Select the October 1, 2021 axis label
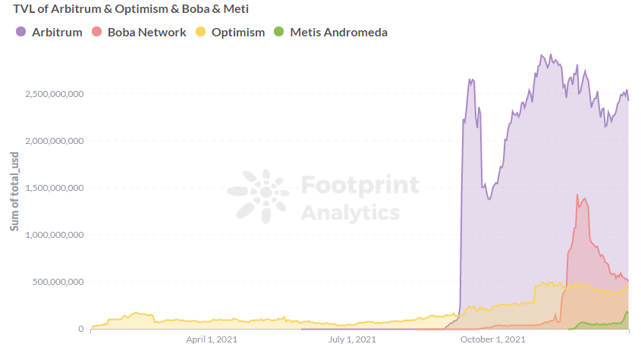Screen dimensions: 641x347 (492, 339)
